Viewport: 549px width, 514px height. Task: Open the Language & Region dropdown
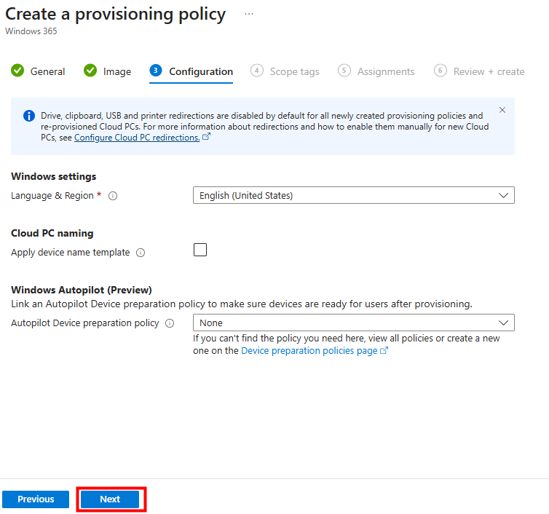[x=353, y=195]
